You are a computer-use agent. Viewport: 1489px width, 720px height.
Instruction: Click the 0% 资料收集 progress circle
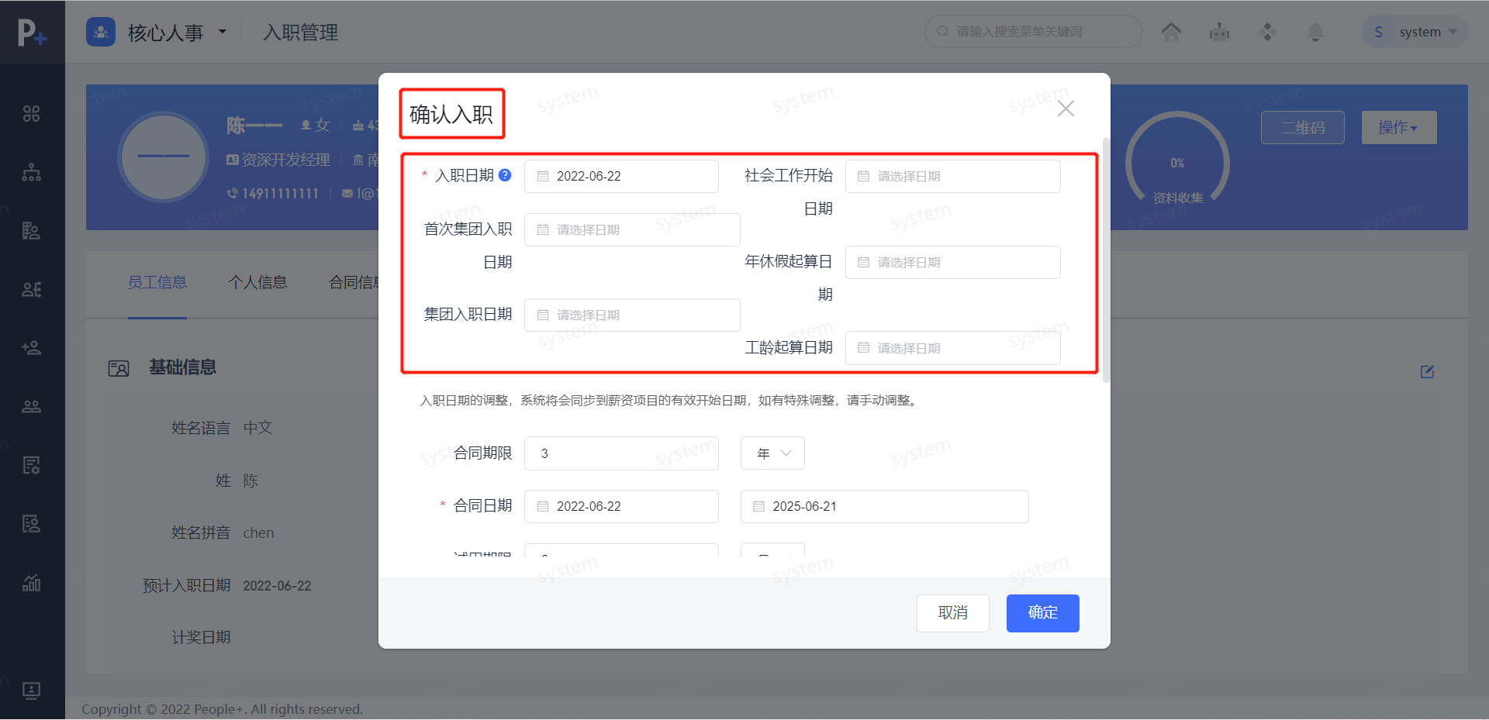[1177, 163]
